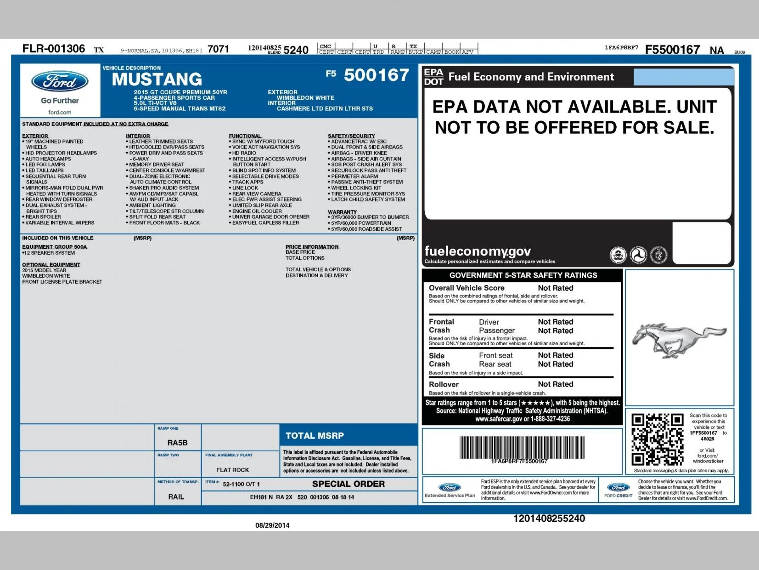The height and width of the screenshot is (570, 759).
Task: Click the PRICE INFORMATION heading
Action: [312, 247]
